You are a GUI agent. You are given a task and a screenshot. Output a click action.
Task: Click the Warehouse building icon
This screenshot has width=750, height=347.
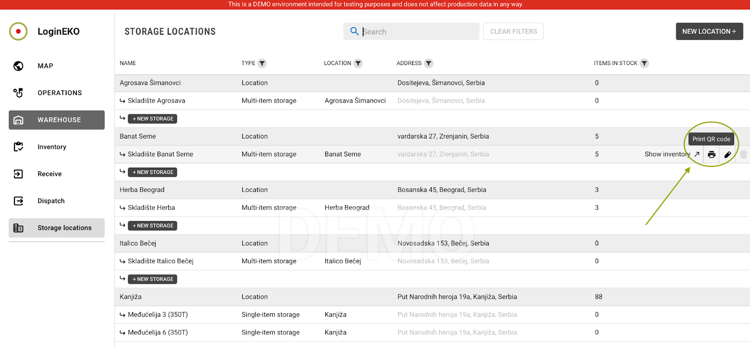(x=18, y=120)
